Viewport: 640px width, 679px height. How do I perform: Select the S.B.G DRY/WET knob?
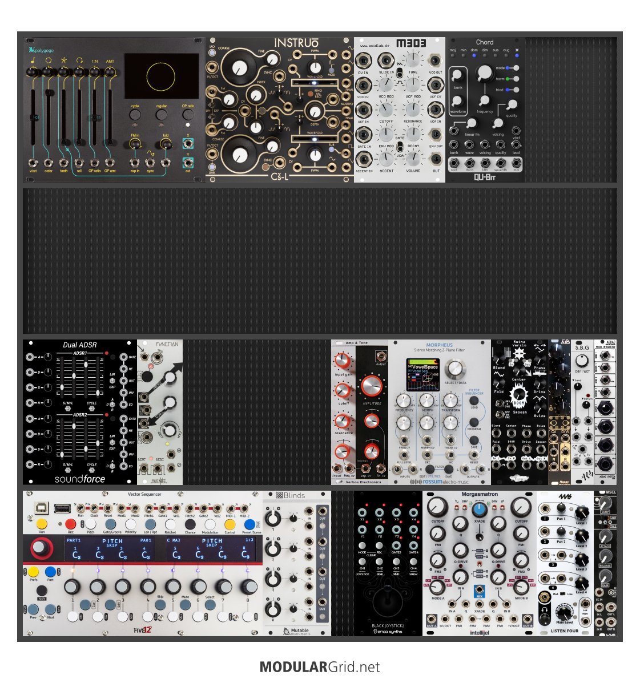coord(582,361)
